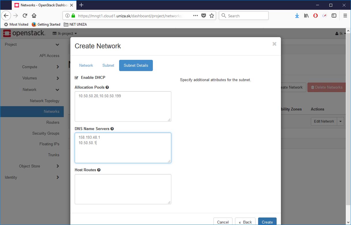351x225 pixels.
Task: Bookmark this page with the star icon
Action: coord(212,16)
